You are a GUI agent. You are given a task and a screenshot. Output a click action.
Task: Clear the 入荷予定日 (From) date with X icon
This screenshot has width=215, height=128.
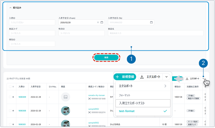(98, 22)
